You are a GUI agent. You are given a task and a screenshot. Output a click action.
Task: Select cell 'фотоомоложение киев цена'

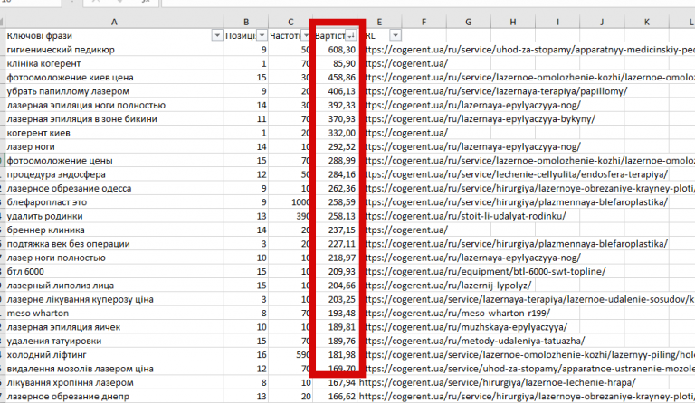pos(114,78)
